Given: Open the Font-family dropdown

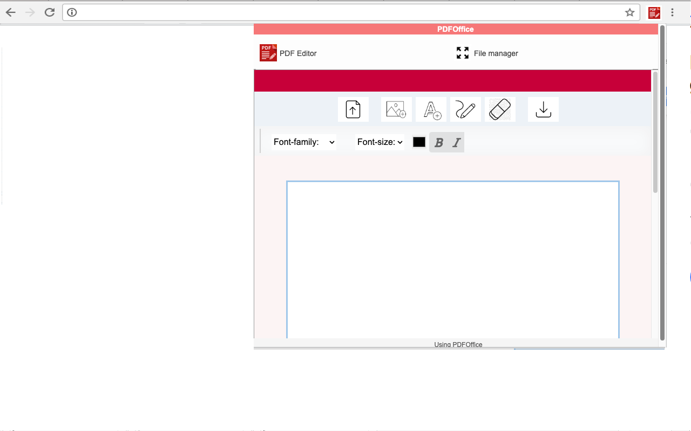Looking at the screenshot, I should pyautogui.click(x=303, y=142).
